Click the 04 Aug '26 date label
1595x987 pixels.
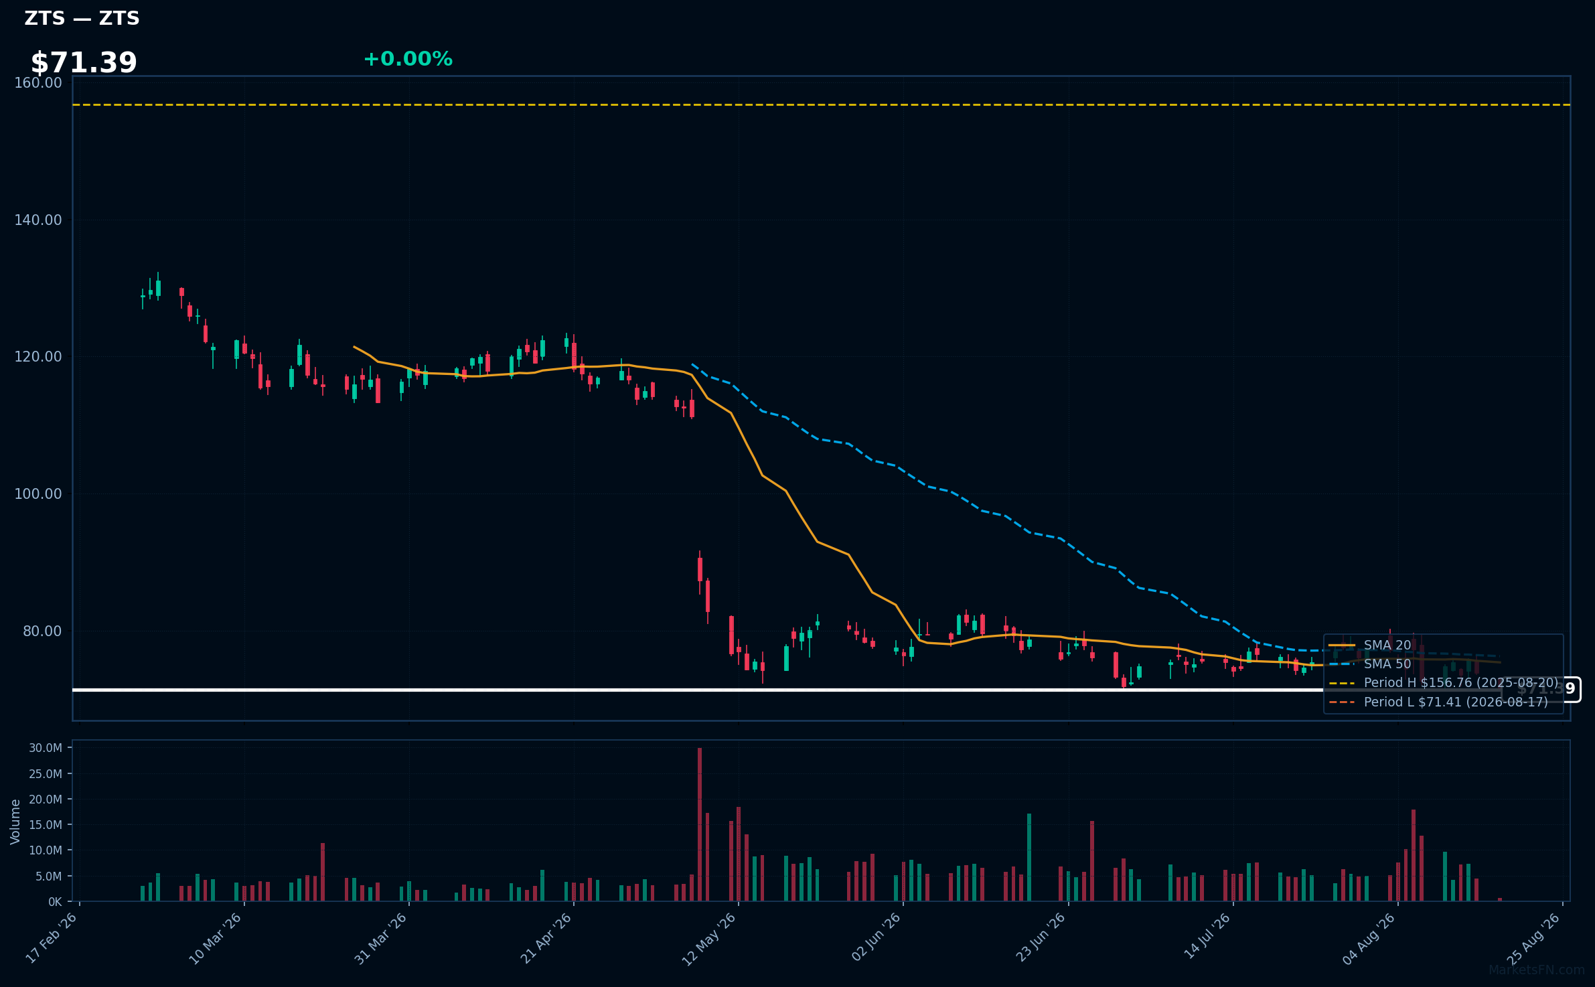pyautogui.click(x=1369, y=939)
